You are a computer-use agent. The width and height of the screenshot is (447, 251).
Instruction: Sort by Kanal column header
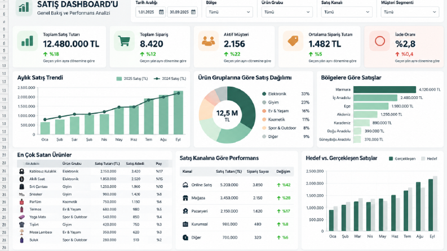pyautogui.click(x=187, y=171)
